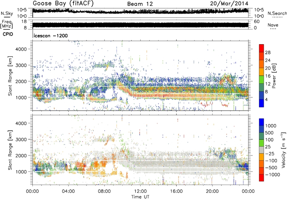This screenshot has width=287, height=199.
Task: Click the "20:00" time tick label
Action: [212, 191]
